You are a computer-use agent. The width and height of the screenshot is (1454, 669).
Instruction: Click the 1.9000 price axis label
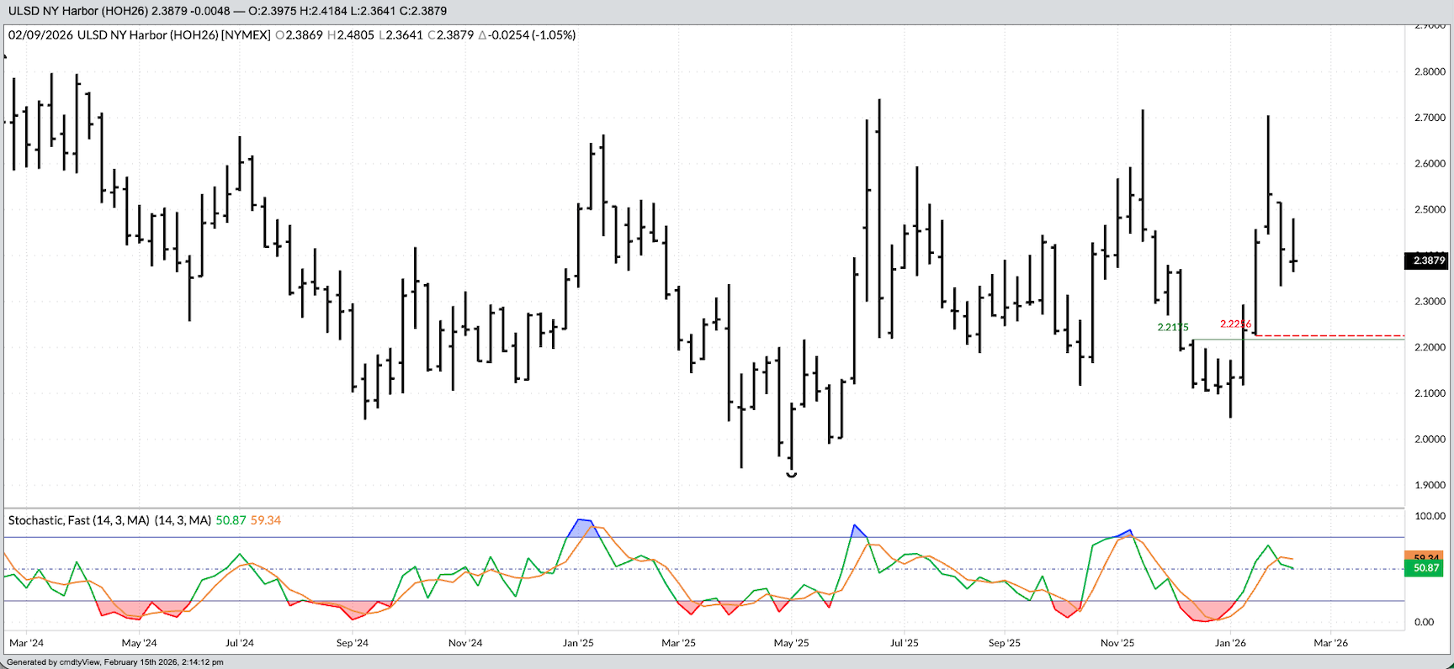[x=1430, y=485]
